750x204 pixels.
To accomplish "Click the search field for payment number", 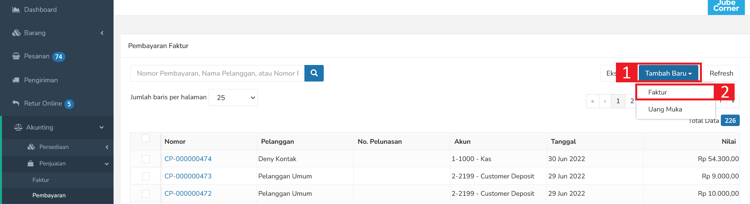I will 218,73.
